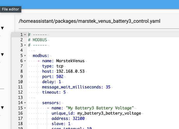Viewport: 179px width, 129px height.
Task: Collapse the fold arrow on line 15
Action: (25, 108)
